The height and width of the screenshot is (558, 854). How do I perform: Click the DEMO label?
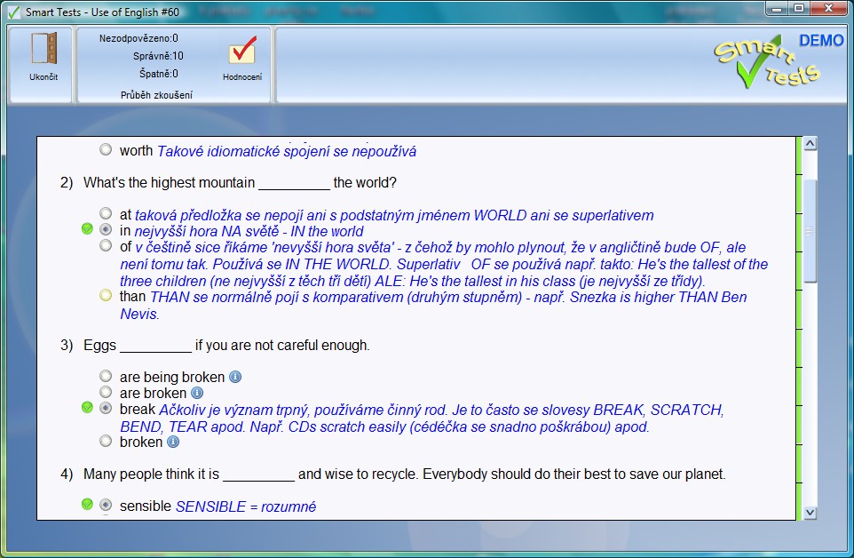[x=821, y=41]
